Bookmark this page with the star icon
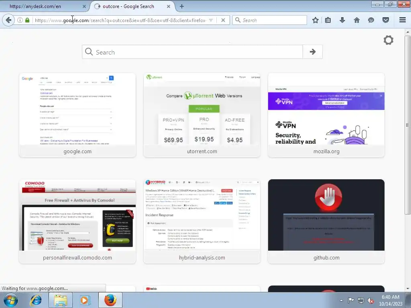The width and height of the screenshot is (411, 308). (x=315, y=20)
